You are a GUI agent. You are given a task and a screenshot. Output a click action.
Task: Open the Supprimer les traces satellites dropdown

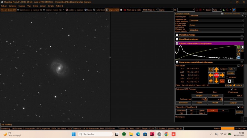216,20
